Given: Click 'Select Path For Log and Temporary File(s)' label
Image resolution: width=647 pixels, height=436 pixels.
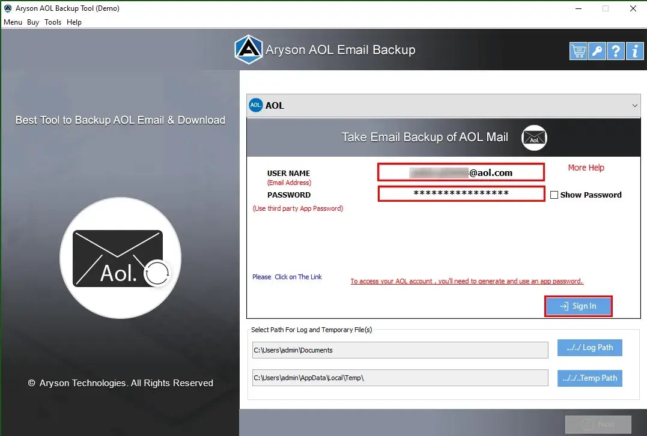Looking at the screenshot, I should coord(312,330).
